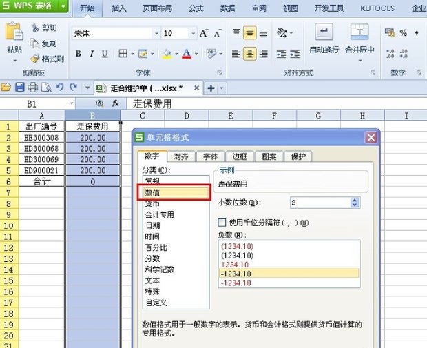The width and height of the screenshot is (427, 348).
Task: Click the 小数位数 input field
Action: click(320, 203)
